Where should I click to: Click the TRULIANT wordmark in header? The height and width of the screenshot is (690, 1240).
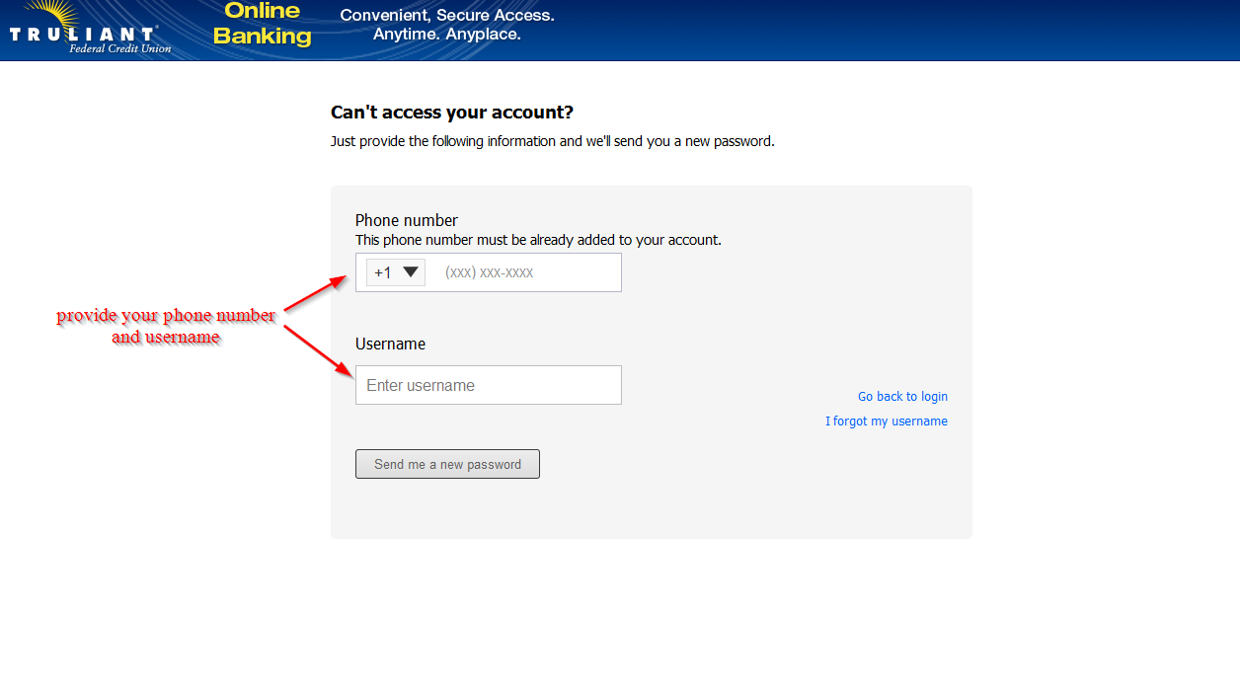click(83, 35)
